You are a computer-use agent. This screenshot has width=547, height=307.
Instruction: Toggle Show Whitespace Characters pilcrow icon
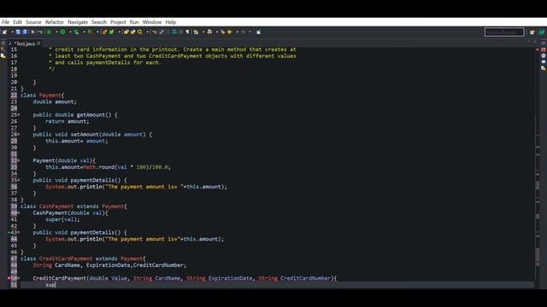[x=188, y=32]
